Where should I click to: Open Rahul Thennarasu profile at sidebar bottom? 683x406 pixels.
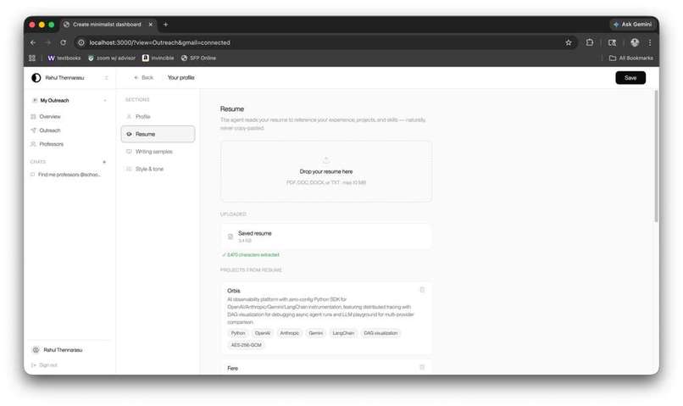pyautogui.click(x=58, y=350)
